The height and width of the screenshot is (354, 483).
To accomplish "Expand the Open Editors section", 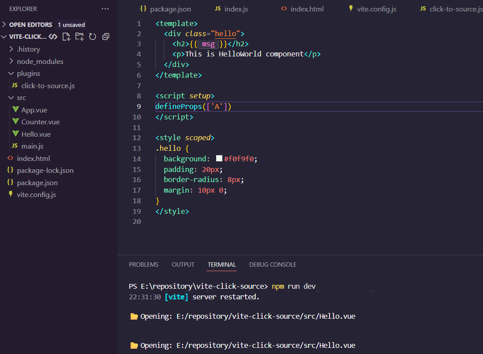I will point(4,24).
